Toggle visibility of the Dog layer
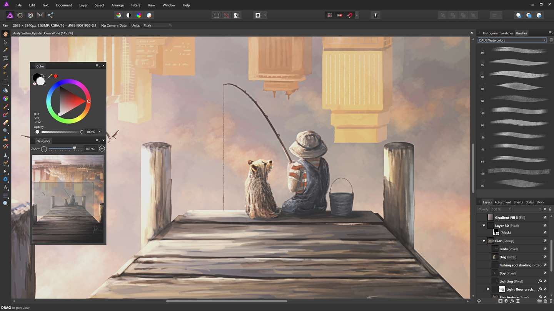This screenshot has height=311, width=554. [545, 257]
